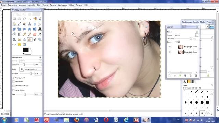Open the Farben menu
The width and height of the screenshot is (219, 123).
(x=53, y=5)
